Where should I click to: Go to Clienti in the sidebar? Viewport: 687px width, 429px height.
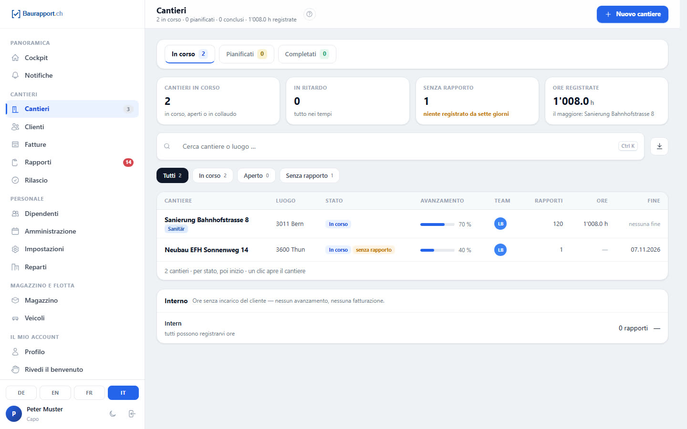coord(72,127)
